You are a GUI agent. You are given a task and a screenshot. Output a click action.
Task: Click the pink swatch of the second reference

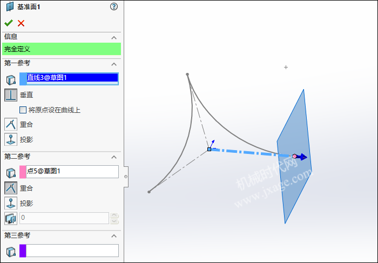(x=23, y=172)
